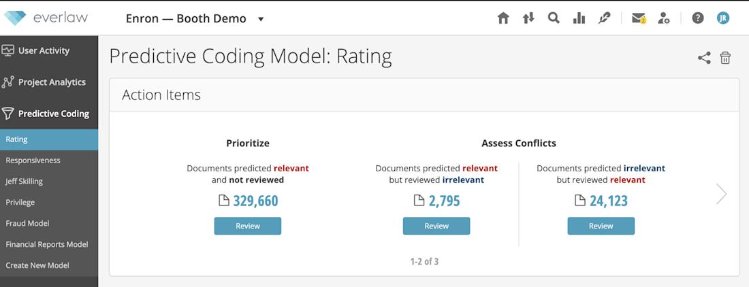
Task: Open the uploads and transfers arrows icon
Action: (x=528, y=18)
